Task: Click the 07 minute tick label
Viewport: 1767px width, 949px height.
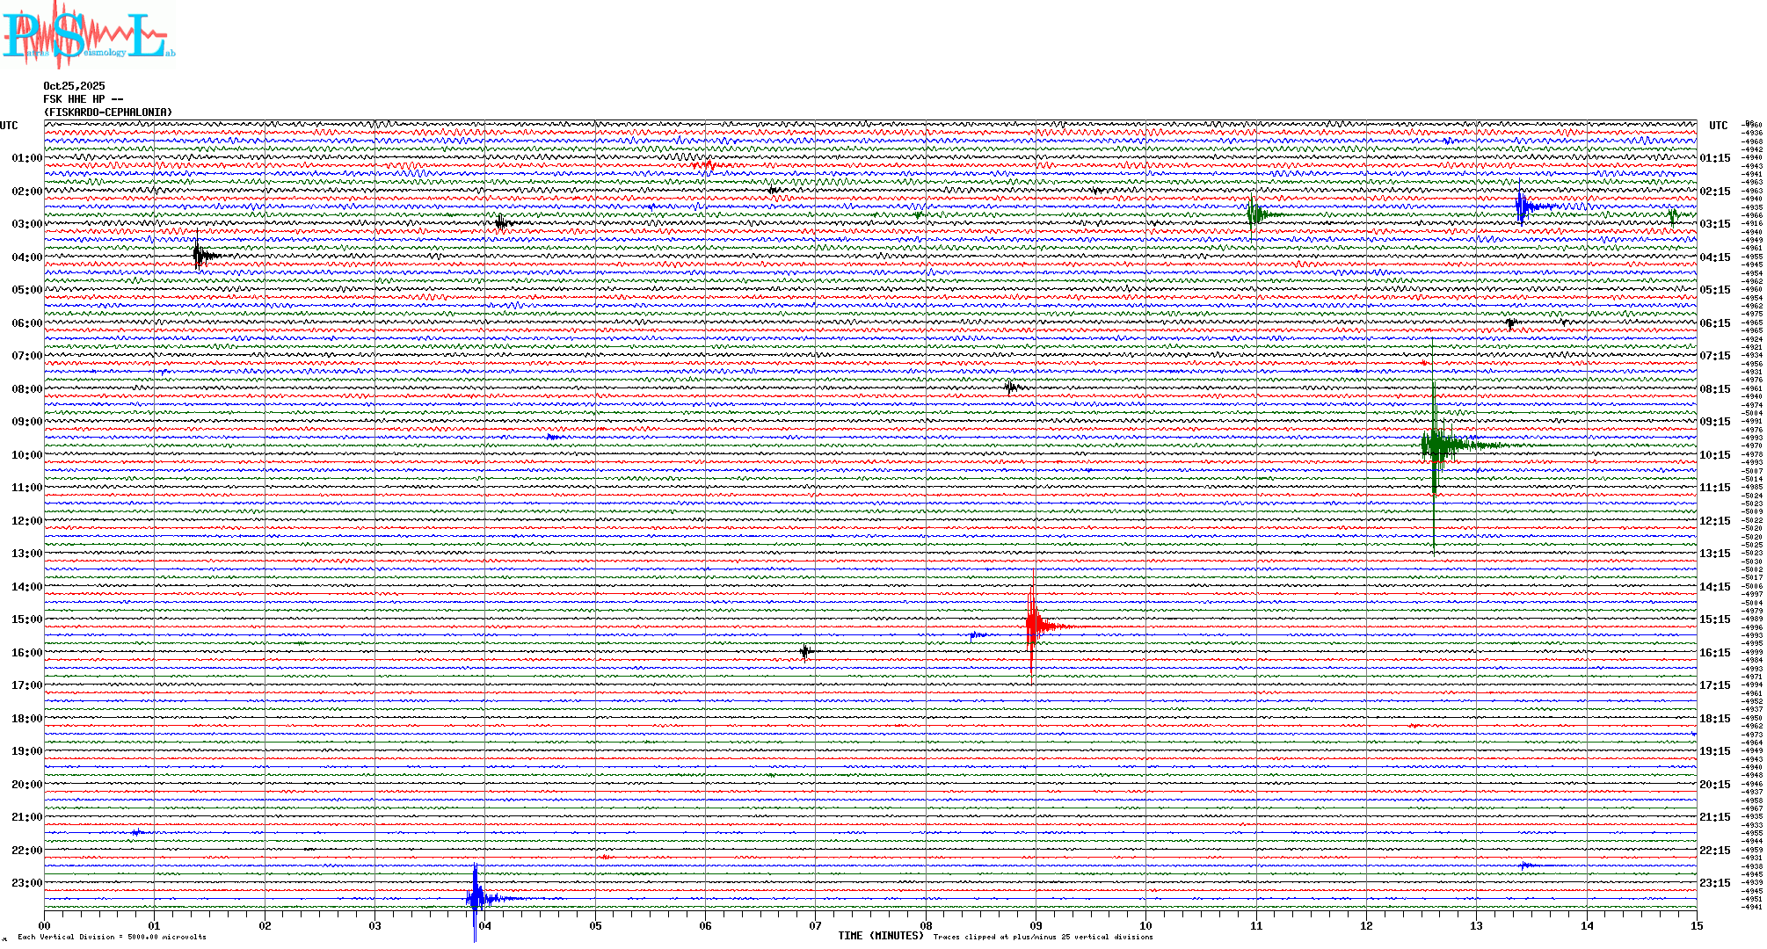Action: pos(815,925)
